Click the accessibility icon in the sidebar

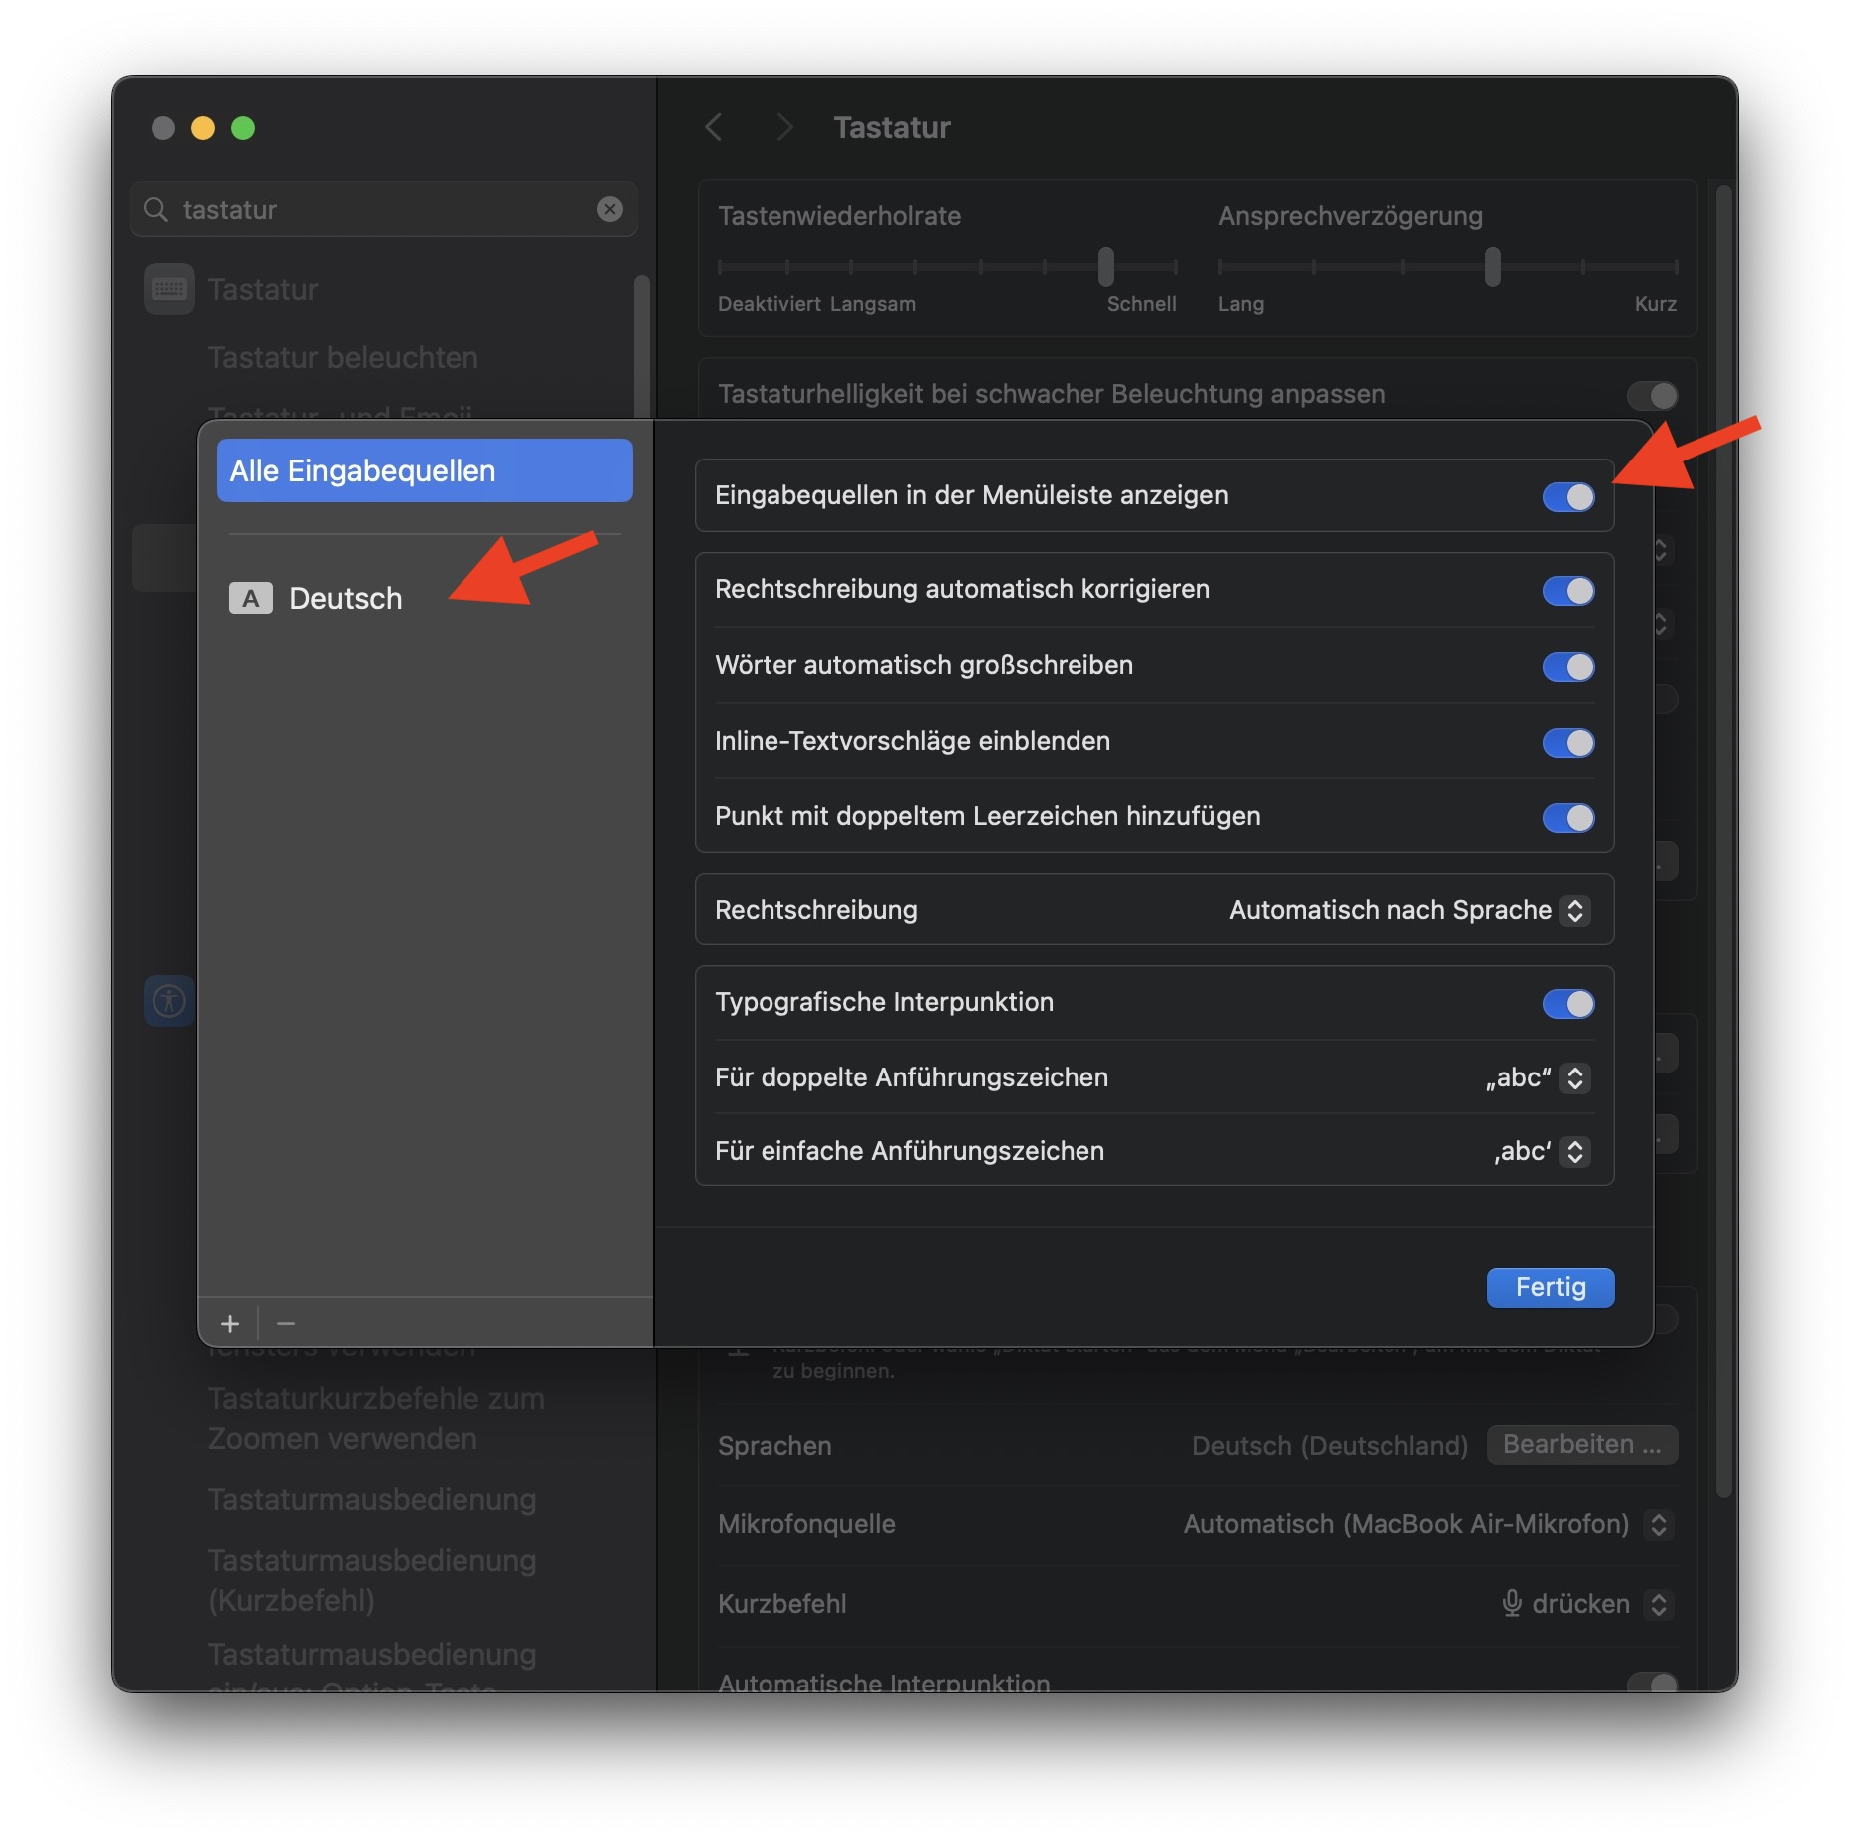point(169,1000)
